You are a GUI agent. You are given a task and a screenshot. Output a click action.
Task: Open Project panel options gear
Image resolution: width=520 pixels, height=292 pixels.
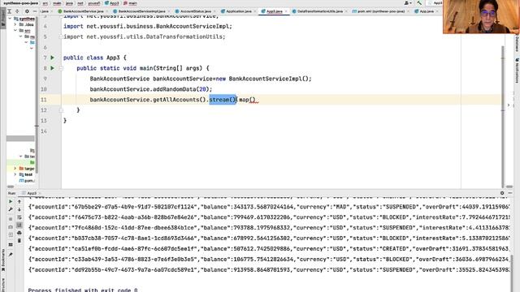click(27, 11)
